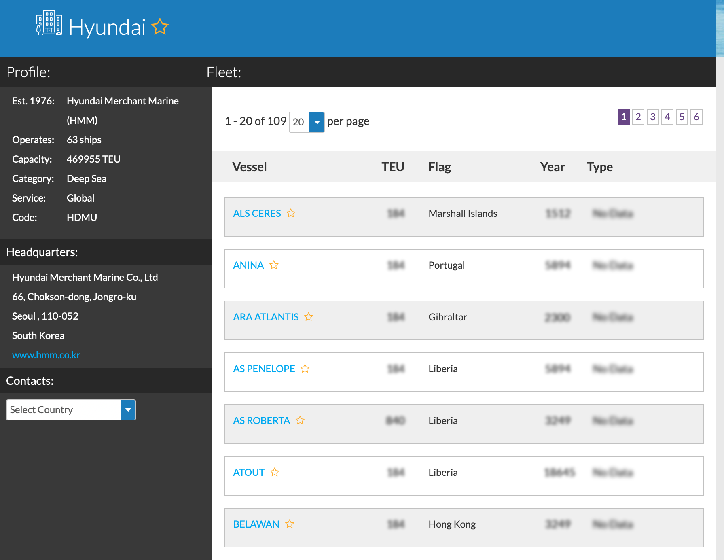The image size is (724, 560).
Task: Visit the www.hmm.co.kr website link
Action: [46, 355]
